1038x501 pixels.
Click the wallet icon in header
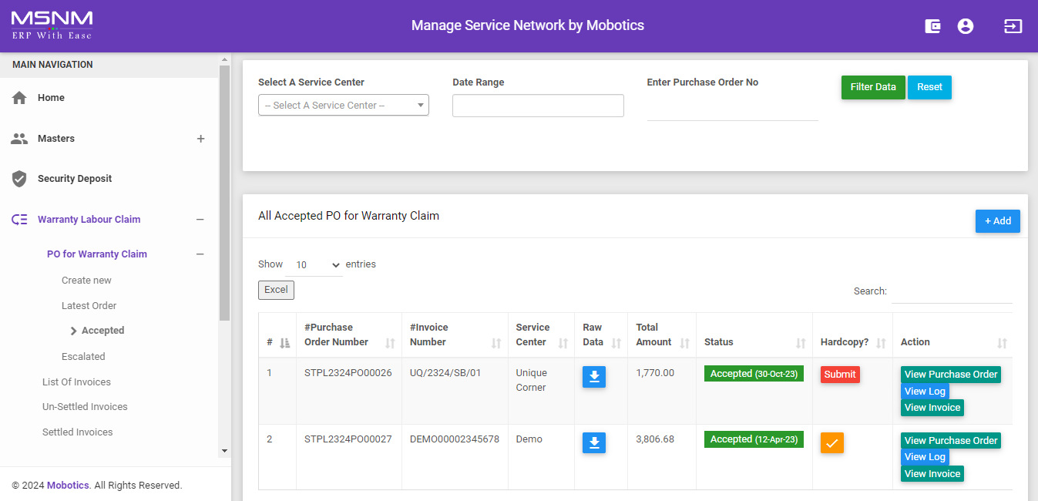[932, 26]
